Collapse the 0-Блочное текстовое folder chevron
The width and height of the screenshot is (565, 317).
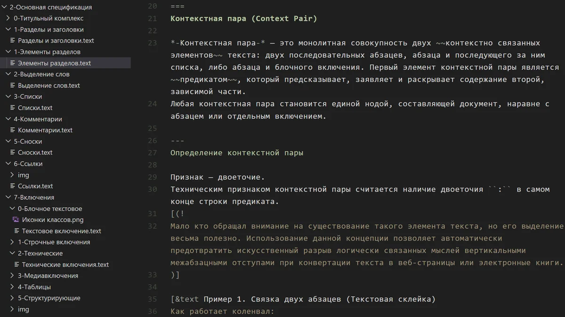tap(13, 209)
